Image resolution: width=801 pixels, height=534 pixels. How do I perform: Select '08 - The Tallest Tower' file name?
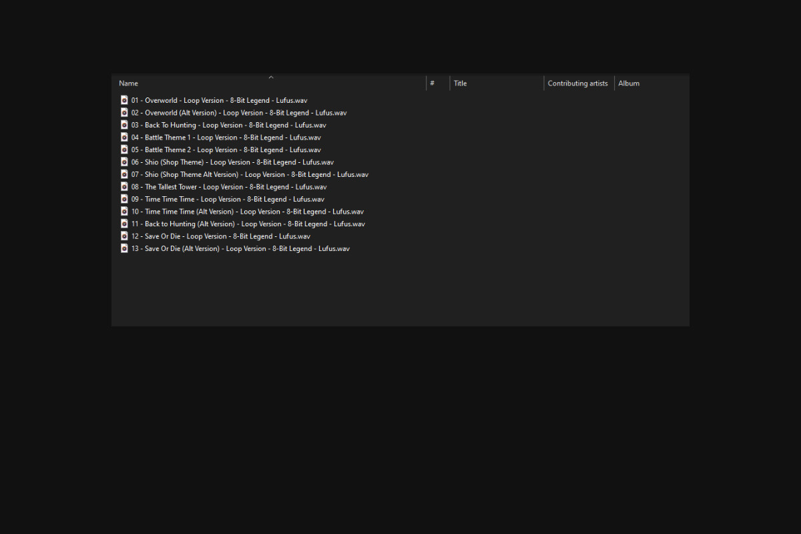(229, 187)
